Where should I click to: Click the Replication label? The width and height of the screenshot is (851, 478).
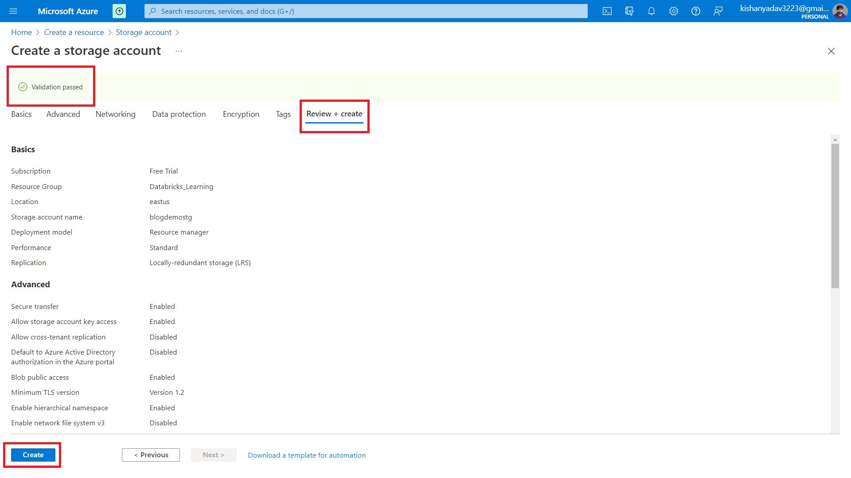click(28, 263)
